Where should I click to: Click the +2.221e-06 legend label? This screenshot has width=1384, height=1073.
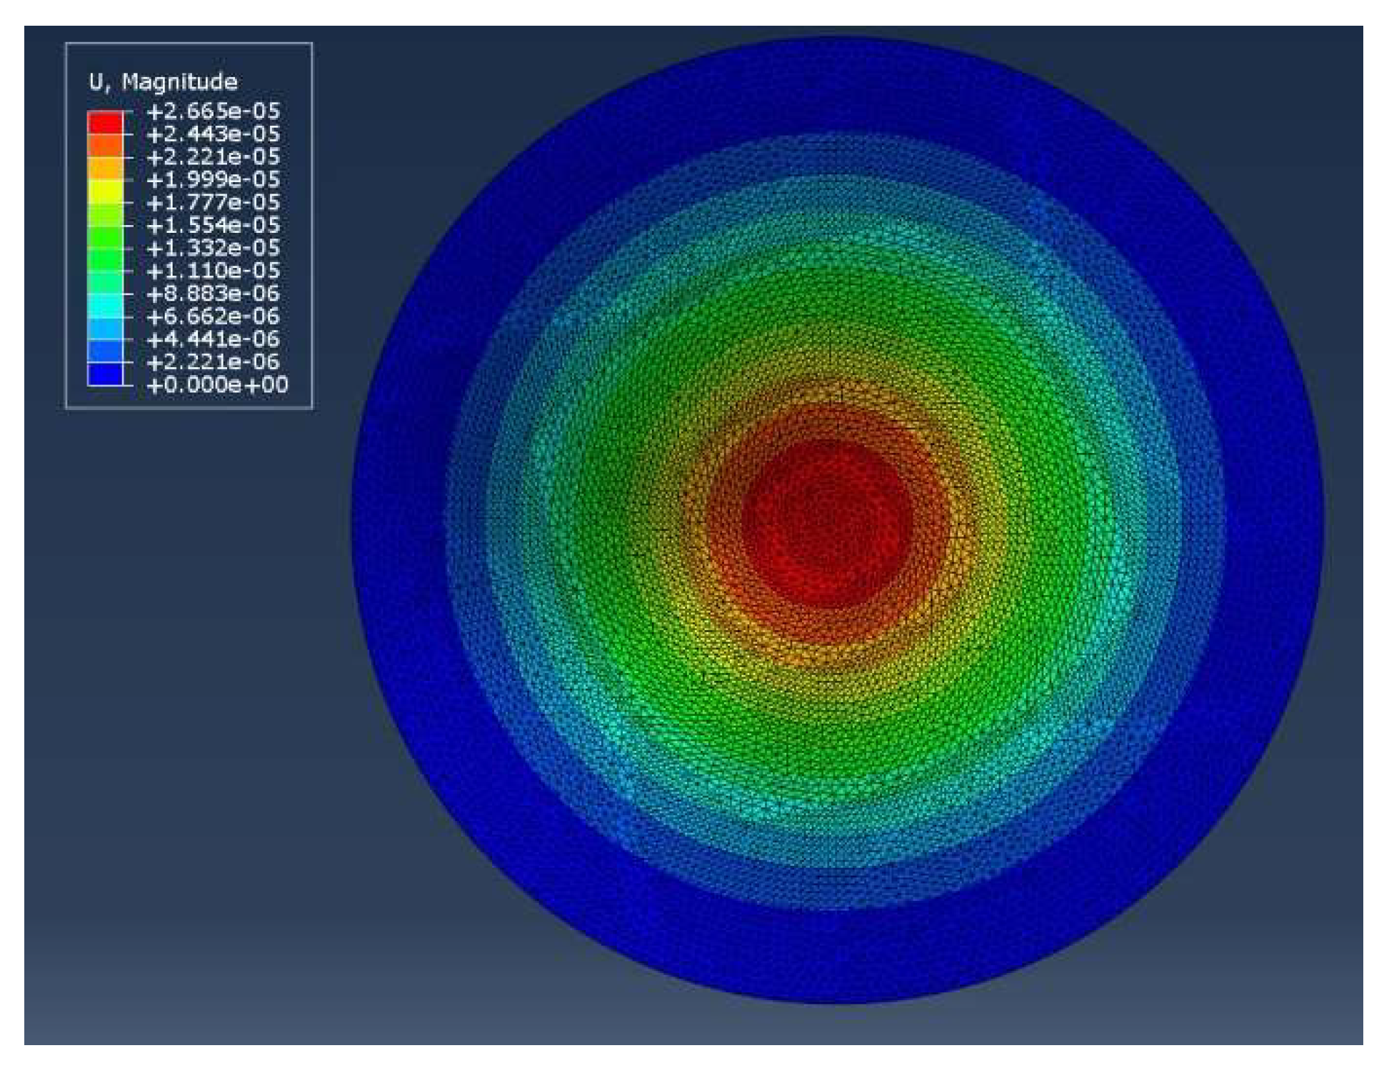point(213,362)
